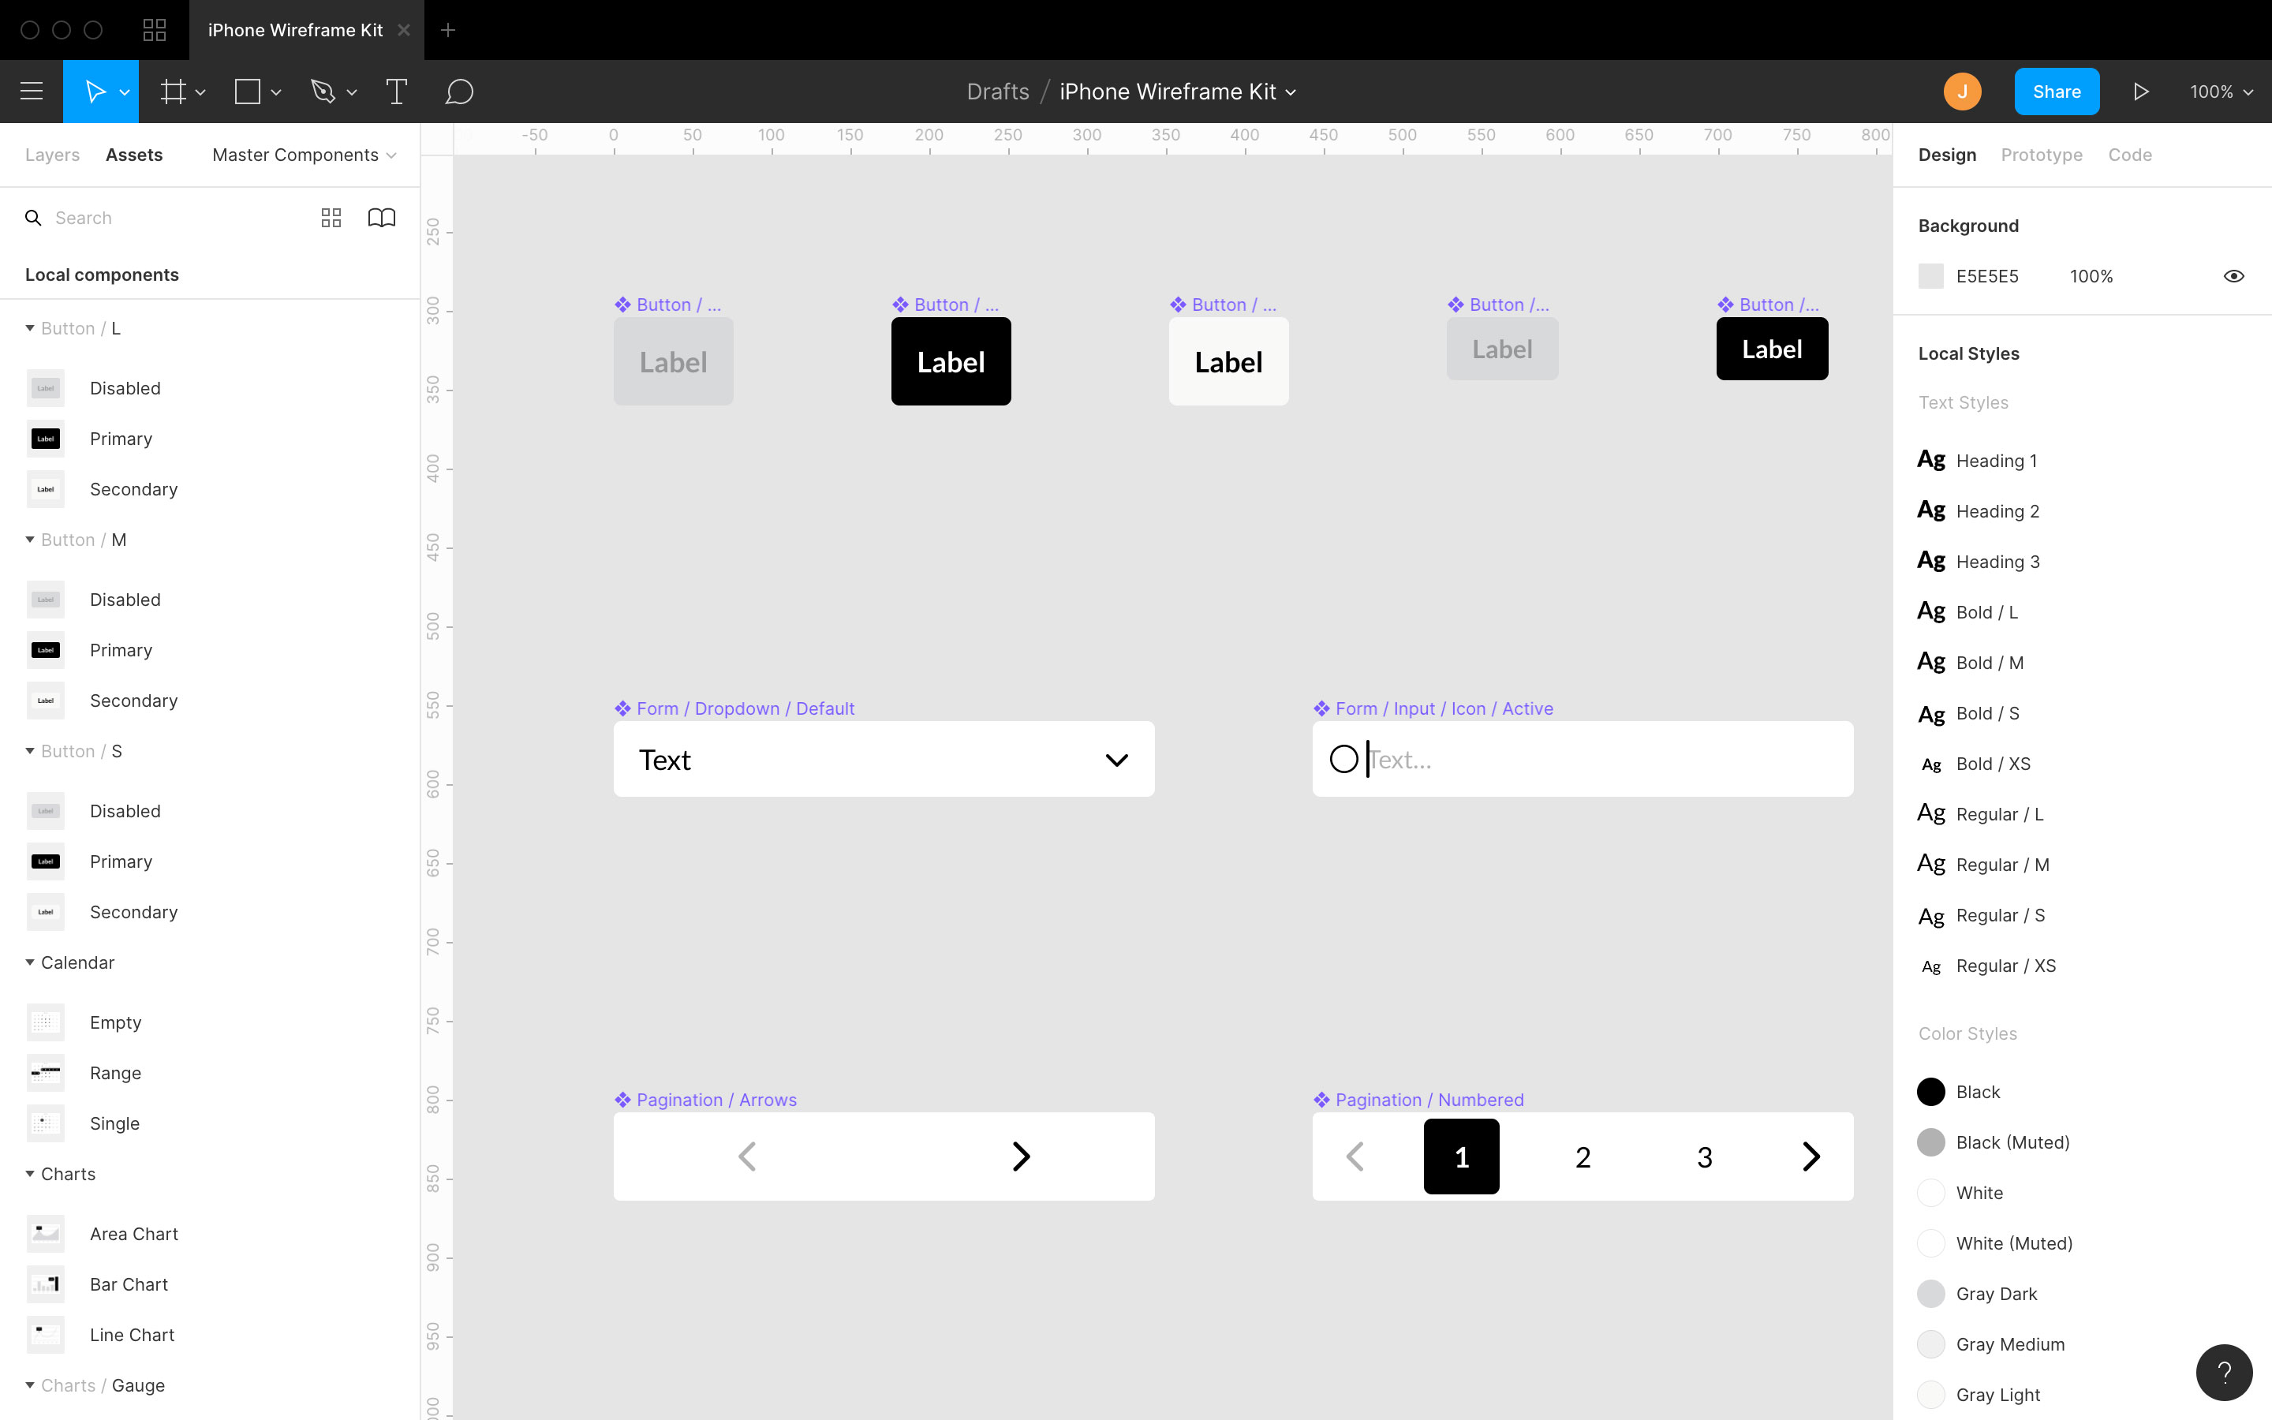Select the Pencil drawing tool
The height and width of the screenshot is (1420, 2272).
(323, 91)
